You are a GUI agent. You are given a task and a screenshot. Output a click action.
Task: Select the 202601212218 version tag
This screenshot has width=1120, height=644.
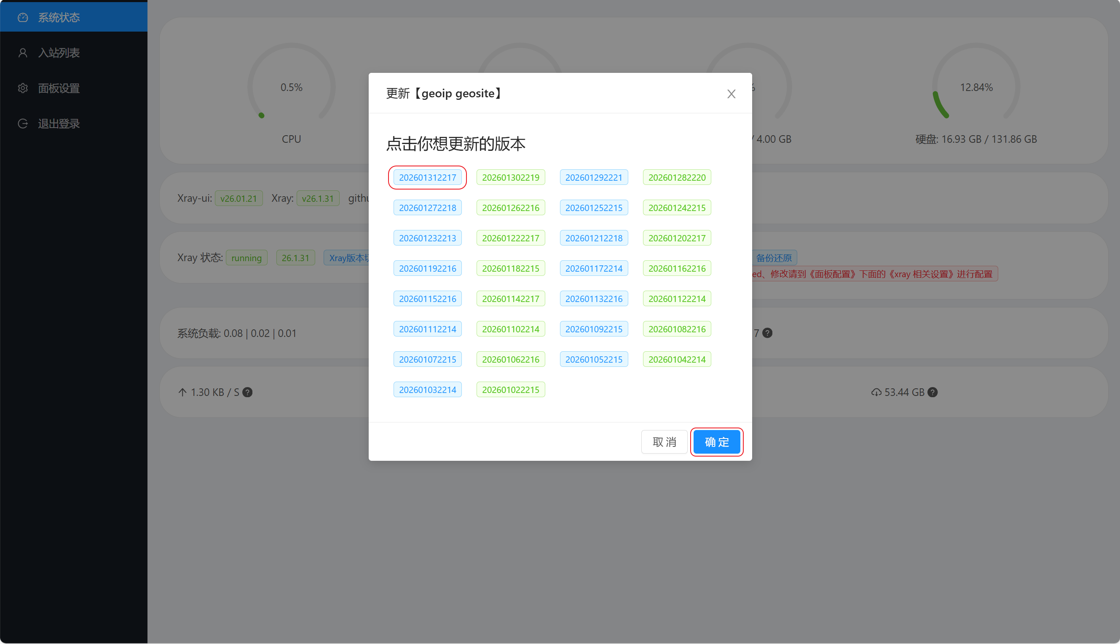(593, 238)
